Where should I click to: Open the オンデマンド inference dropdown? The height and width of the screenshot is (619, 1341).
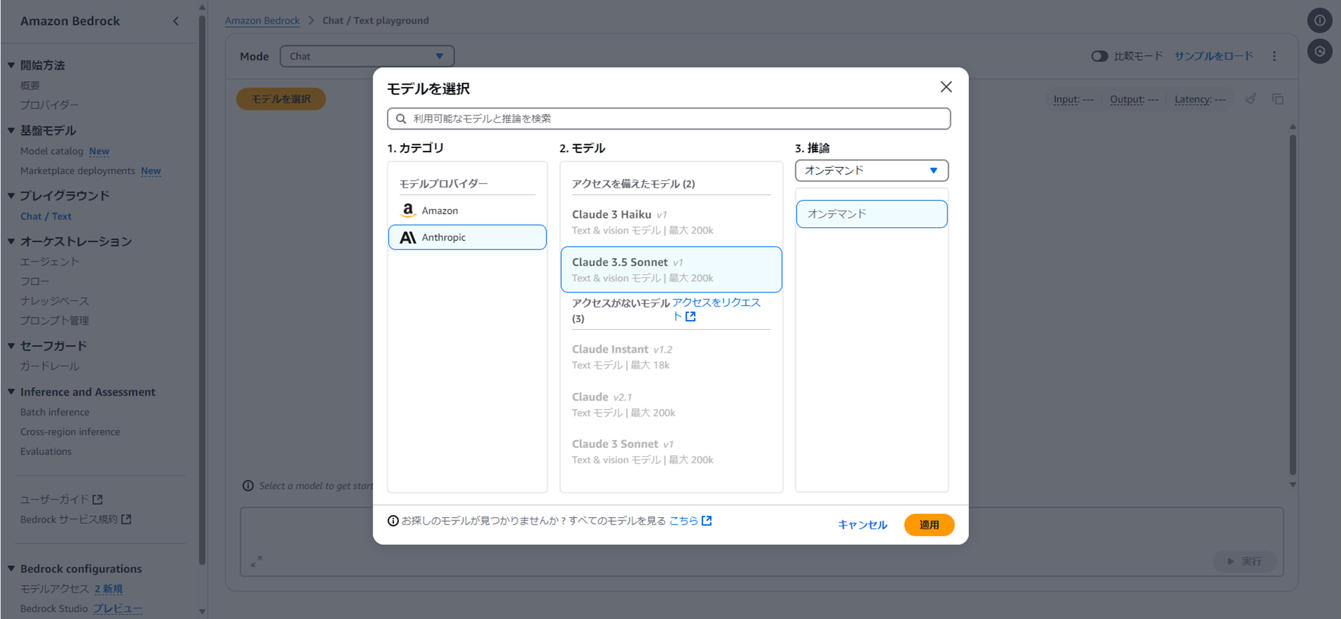pyautogui.click(x=872, y=170)
